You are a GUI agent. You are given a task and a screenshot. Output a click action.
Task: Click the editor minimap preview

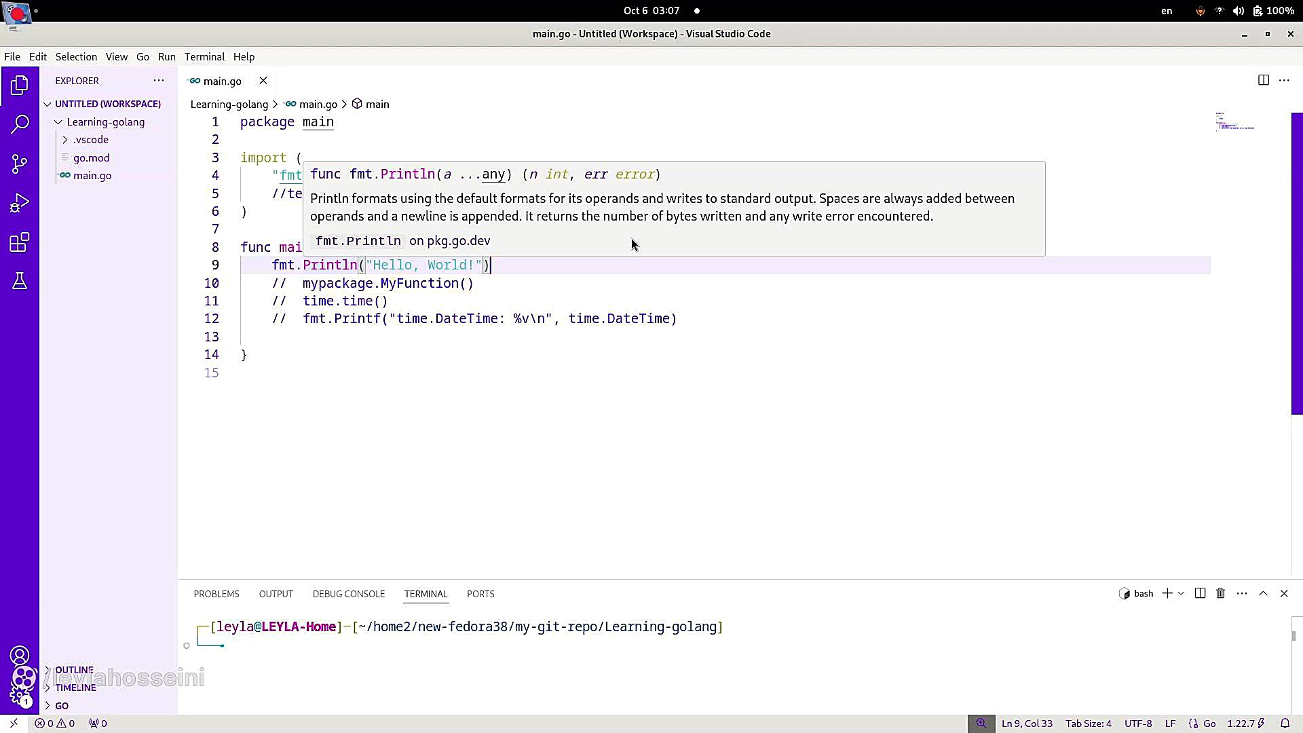[x=1235, y=121]
